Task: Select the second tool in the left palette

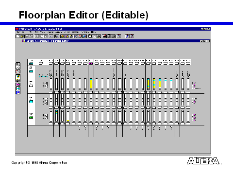Action: pyautogui.click(x=18, y=68)
